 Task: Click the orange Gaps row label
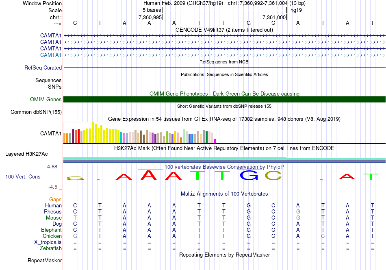point(55,199)
